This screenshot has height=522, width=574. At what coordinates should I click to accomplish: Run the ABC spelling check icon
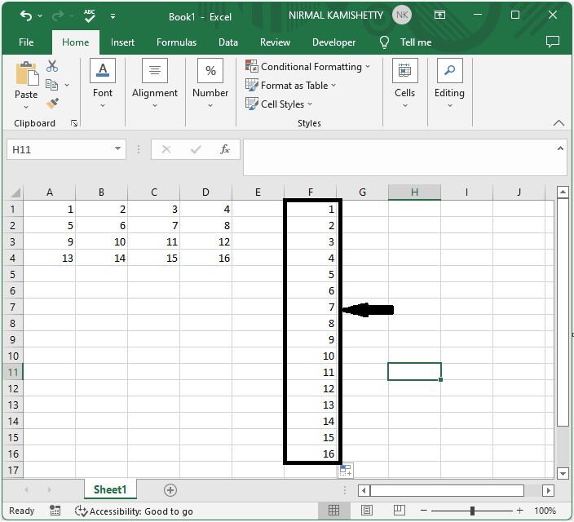click(89, 15)
